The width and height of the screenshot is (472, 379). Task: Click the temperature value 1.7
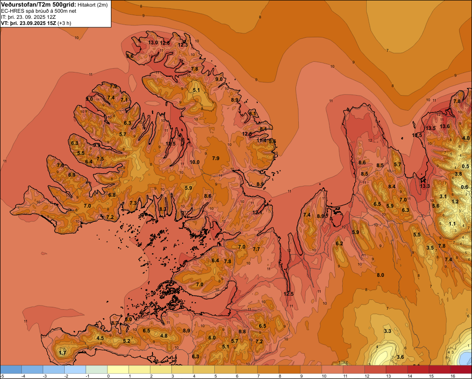[62, 353]
